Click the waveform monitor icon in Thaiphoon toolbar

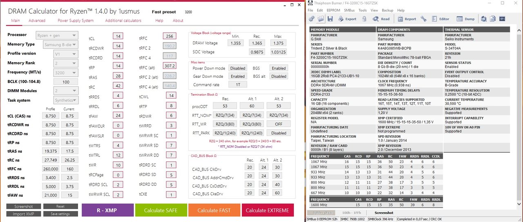pos(502,19)
